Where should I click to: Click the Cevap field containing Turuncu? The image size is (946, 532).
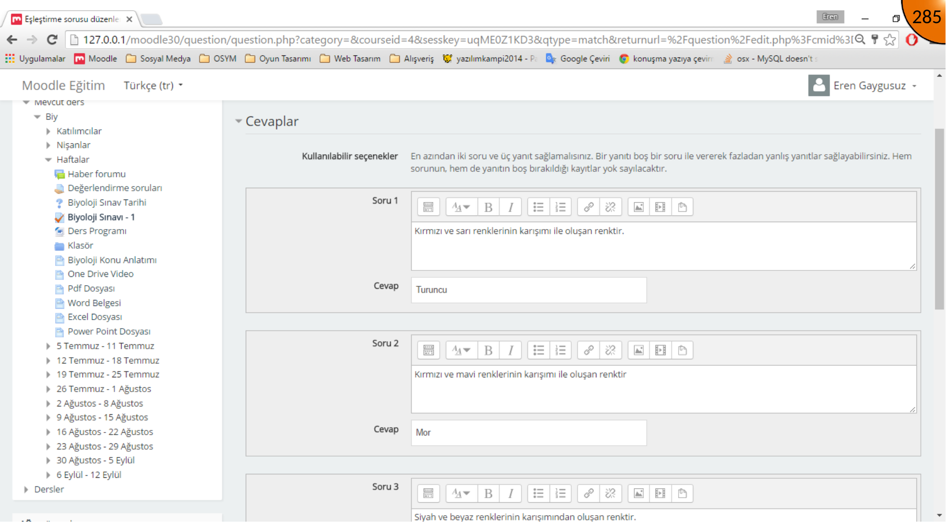pos(528,290)
